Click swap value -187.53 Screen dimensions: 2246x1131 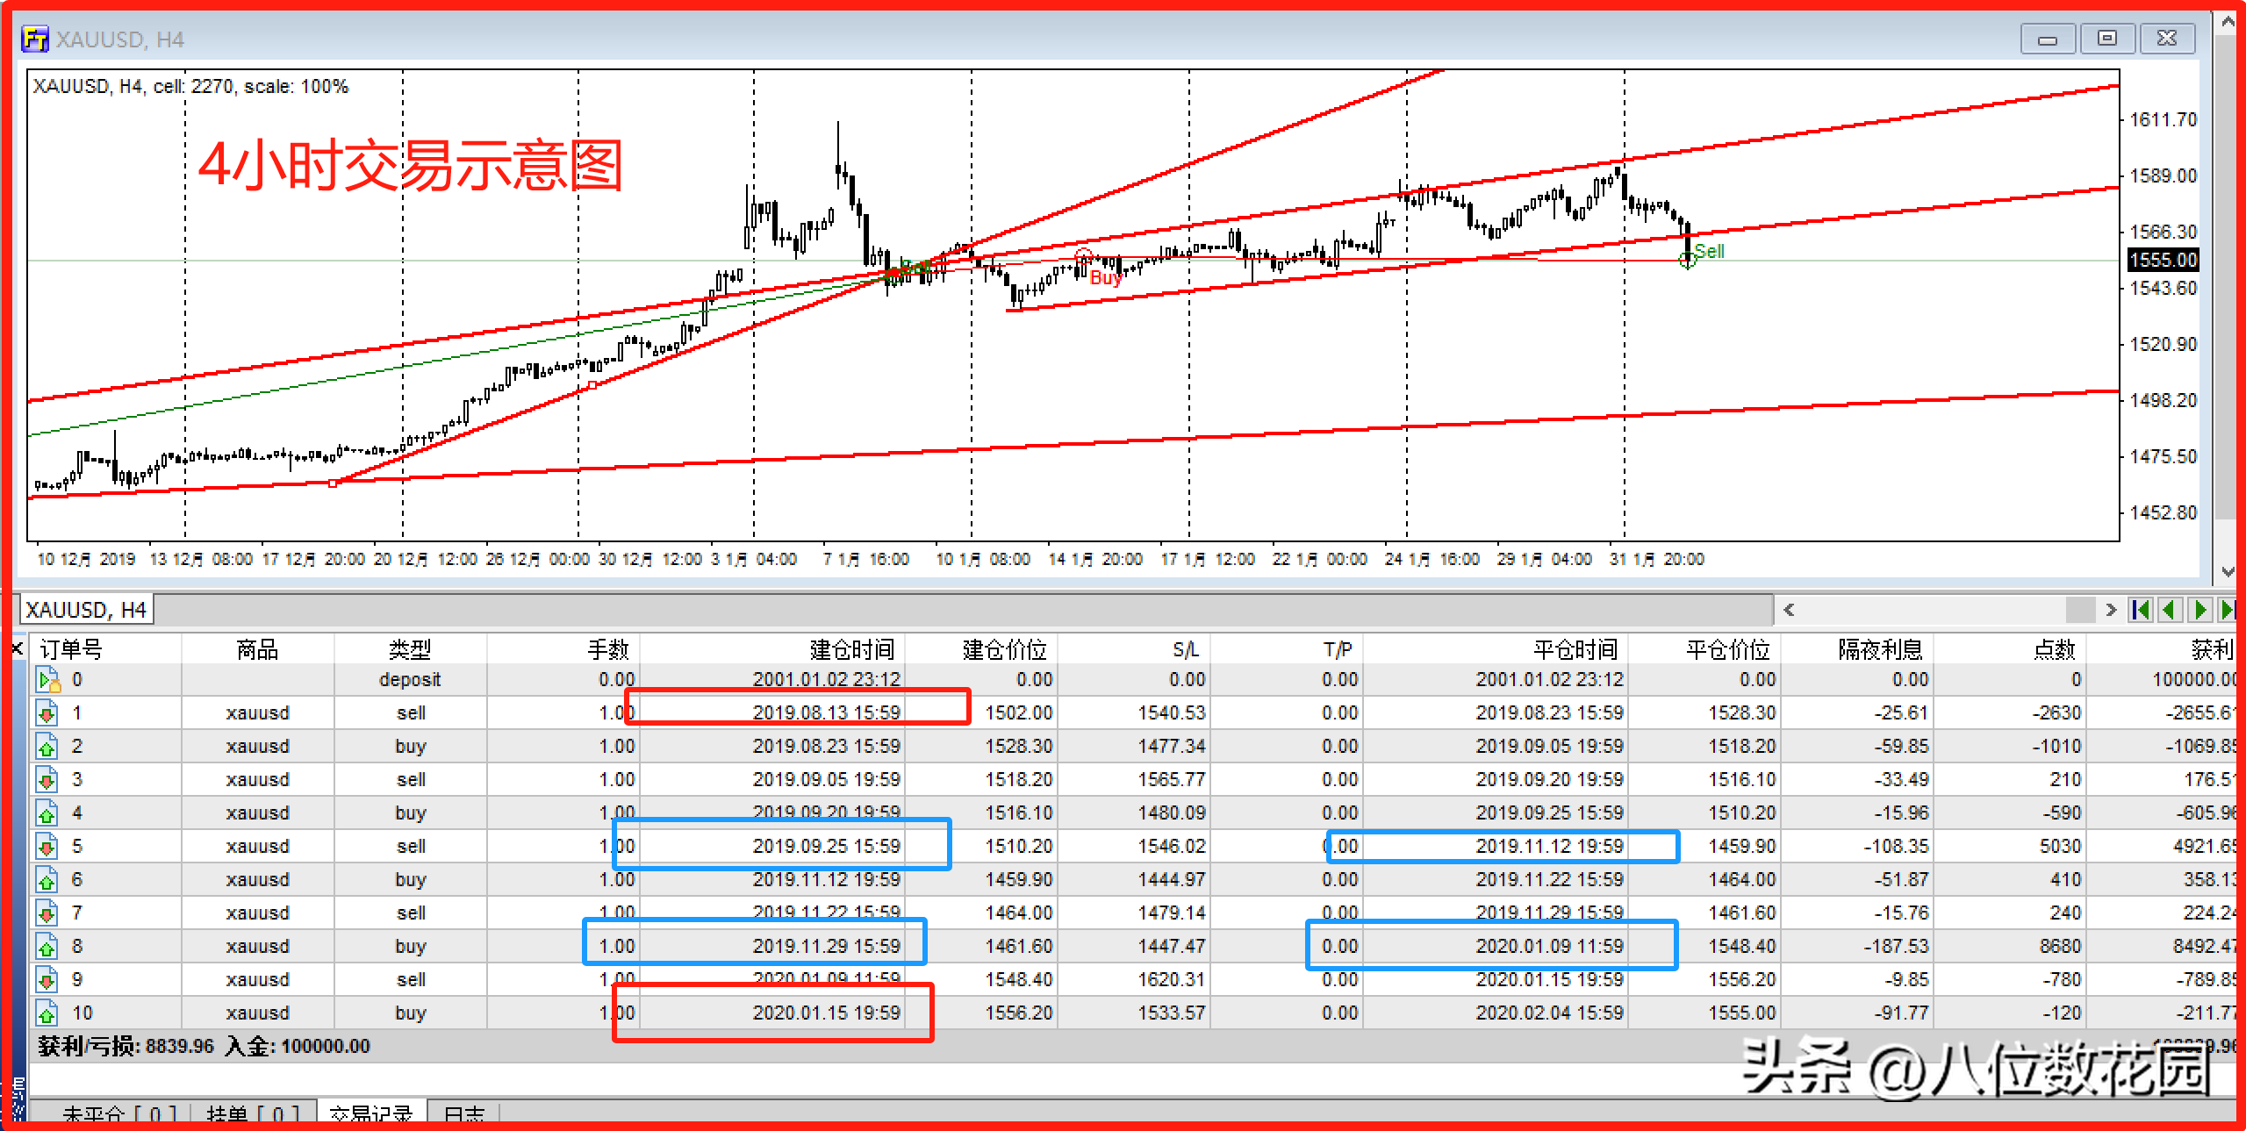[1896, 947]
